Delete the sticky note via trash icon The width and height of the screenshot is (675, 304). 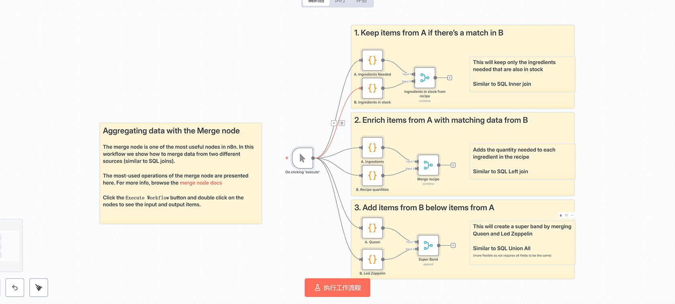tap(561, 216)
